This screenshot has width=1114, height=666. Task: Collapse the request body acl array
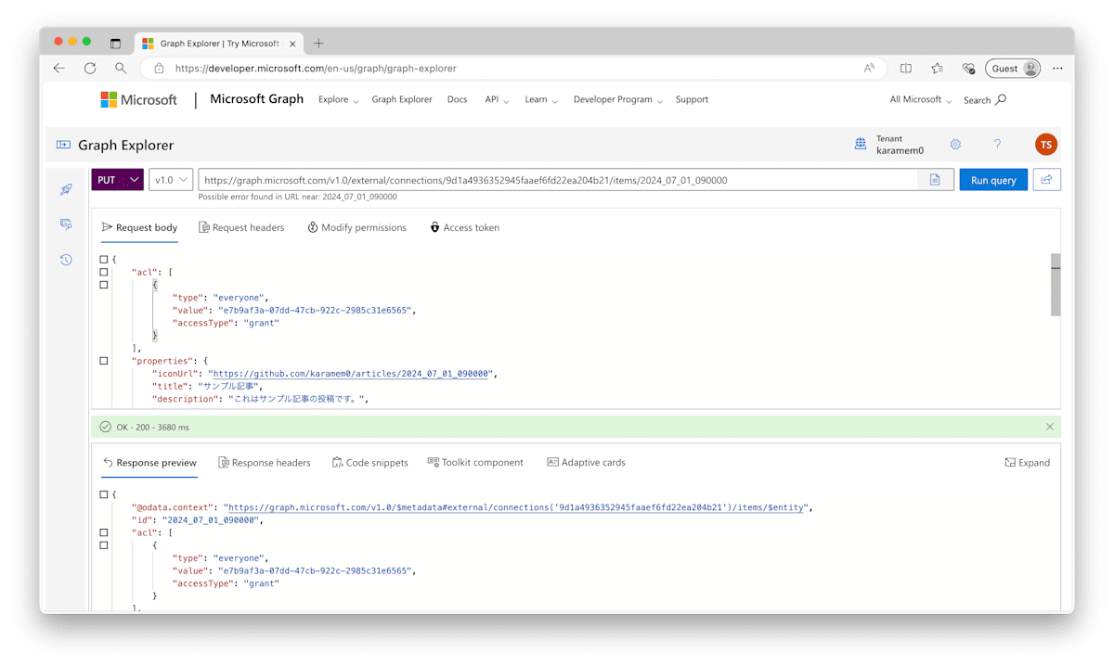pyautogui.click(x=104, y=273)
